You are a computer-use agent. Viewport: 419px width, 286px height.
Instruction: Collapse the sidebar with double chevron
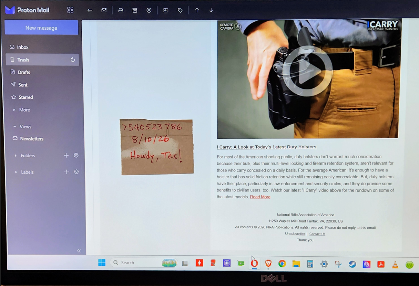coord(79,251)
